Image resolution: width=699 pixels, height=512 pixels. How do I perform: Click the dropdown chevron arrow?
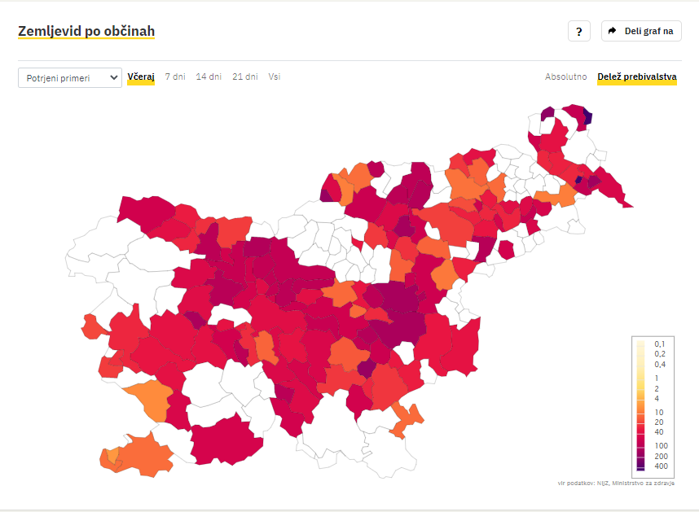coord(114,78)
